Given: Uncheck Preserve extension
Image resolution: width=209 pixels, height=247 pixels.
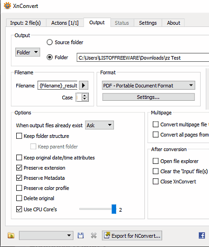Looking at the screenshot, I should tap(19, 168).
